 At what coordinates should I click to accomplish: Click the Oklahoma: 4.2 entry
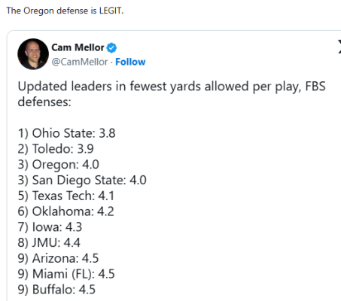click(65, 211)
